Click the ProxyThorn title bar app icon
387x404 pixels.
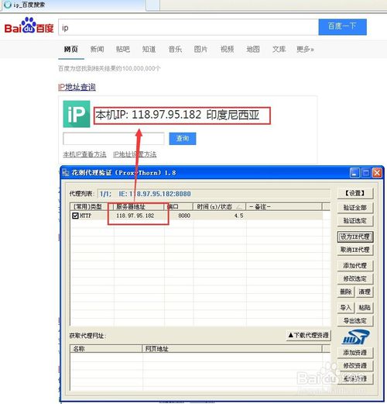tap(66, 172)
